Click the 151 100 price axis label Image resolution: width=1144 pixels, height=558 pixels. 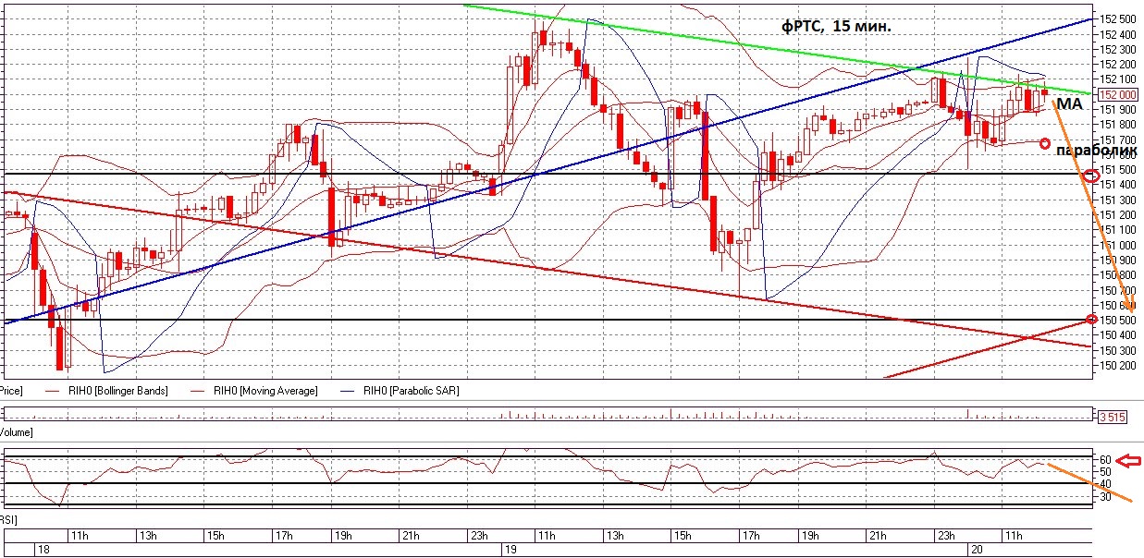(x=1119, y=229)
